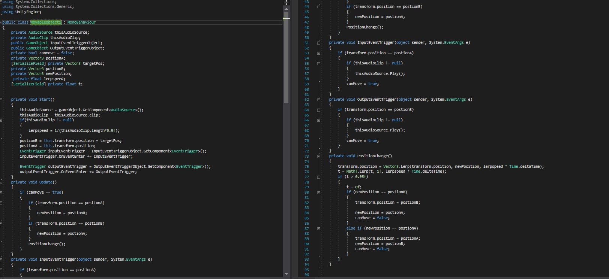Click the SerializeField attribute before targetPos

28,64
